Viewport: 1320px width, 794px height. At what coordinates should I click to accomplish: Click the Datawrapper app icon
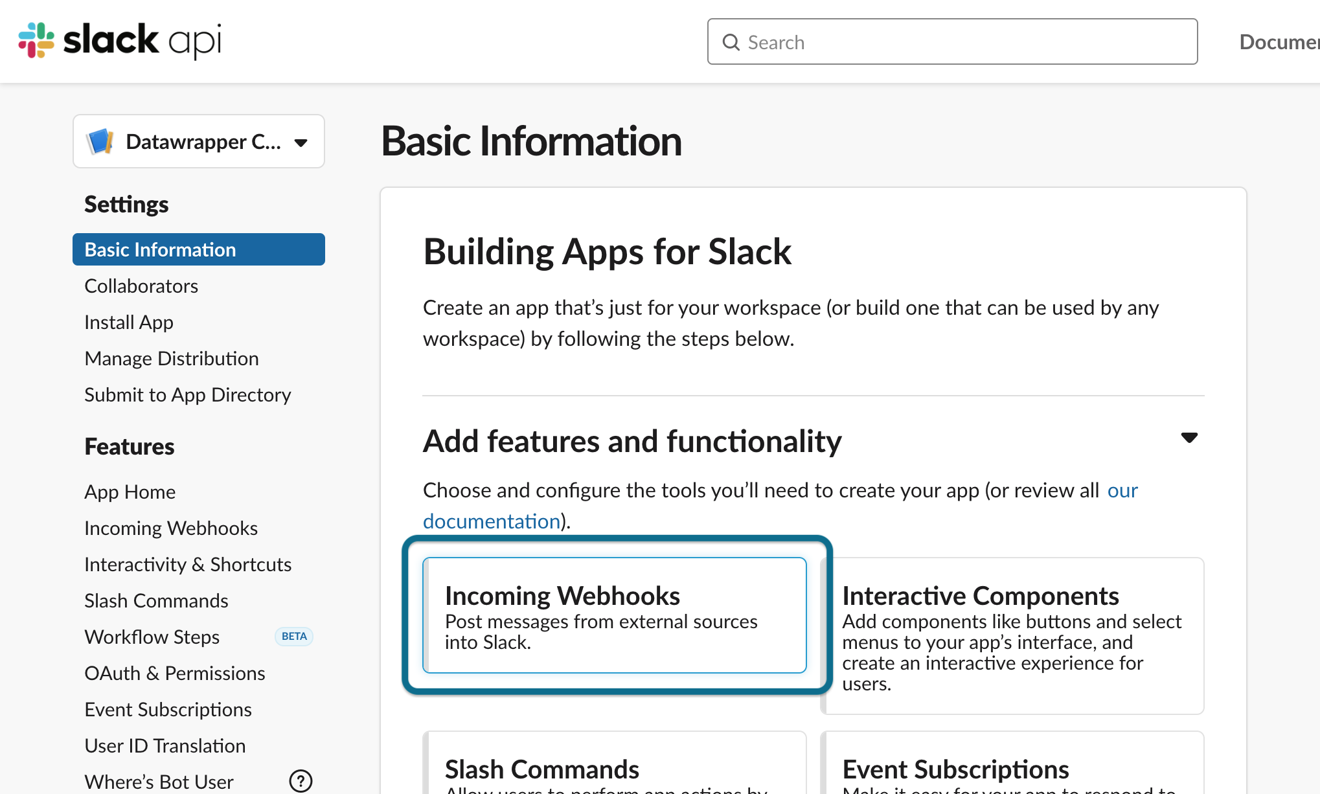pos(100,141)
